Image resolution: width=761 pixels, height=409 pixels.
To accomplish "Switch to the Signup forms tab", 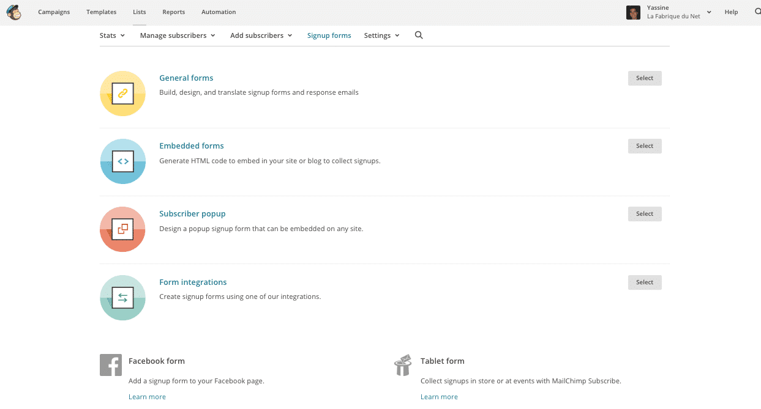I will click(x=329, y=35).
